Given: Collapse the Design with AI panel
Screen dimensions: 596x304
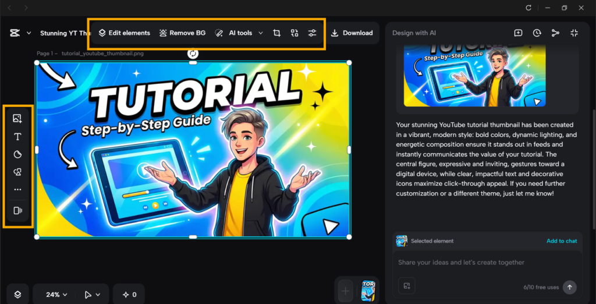Looking at the screenshot, I should point(574,33).
